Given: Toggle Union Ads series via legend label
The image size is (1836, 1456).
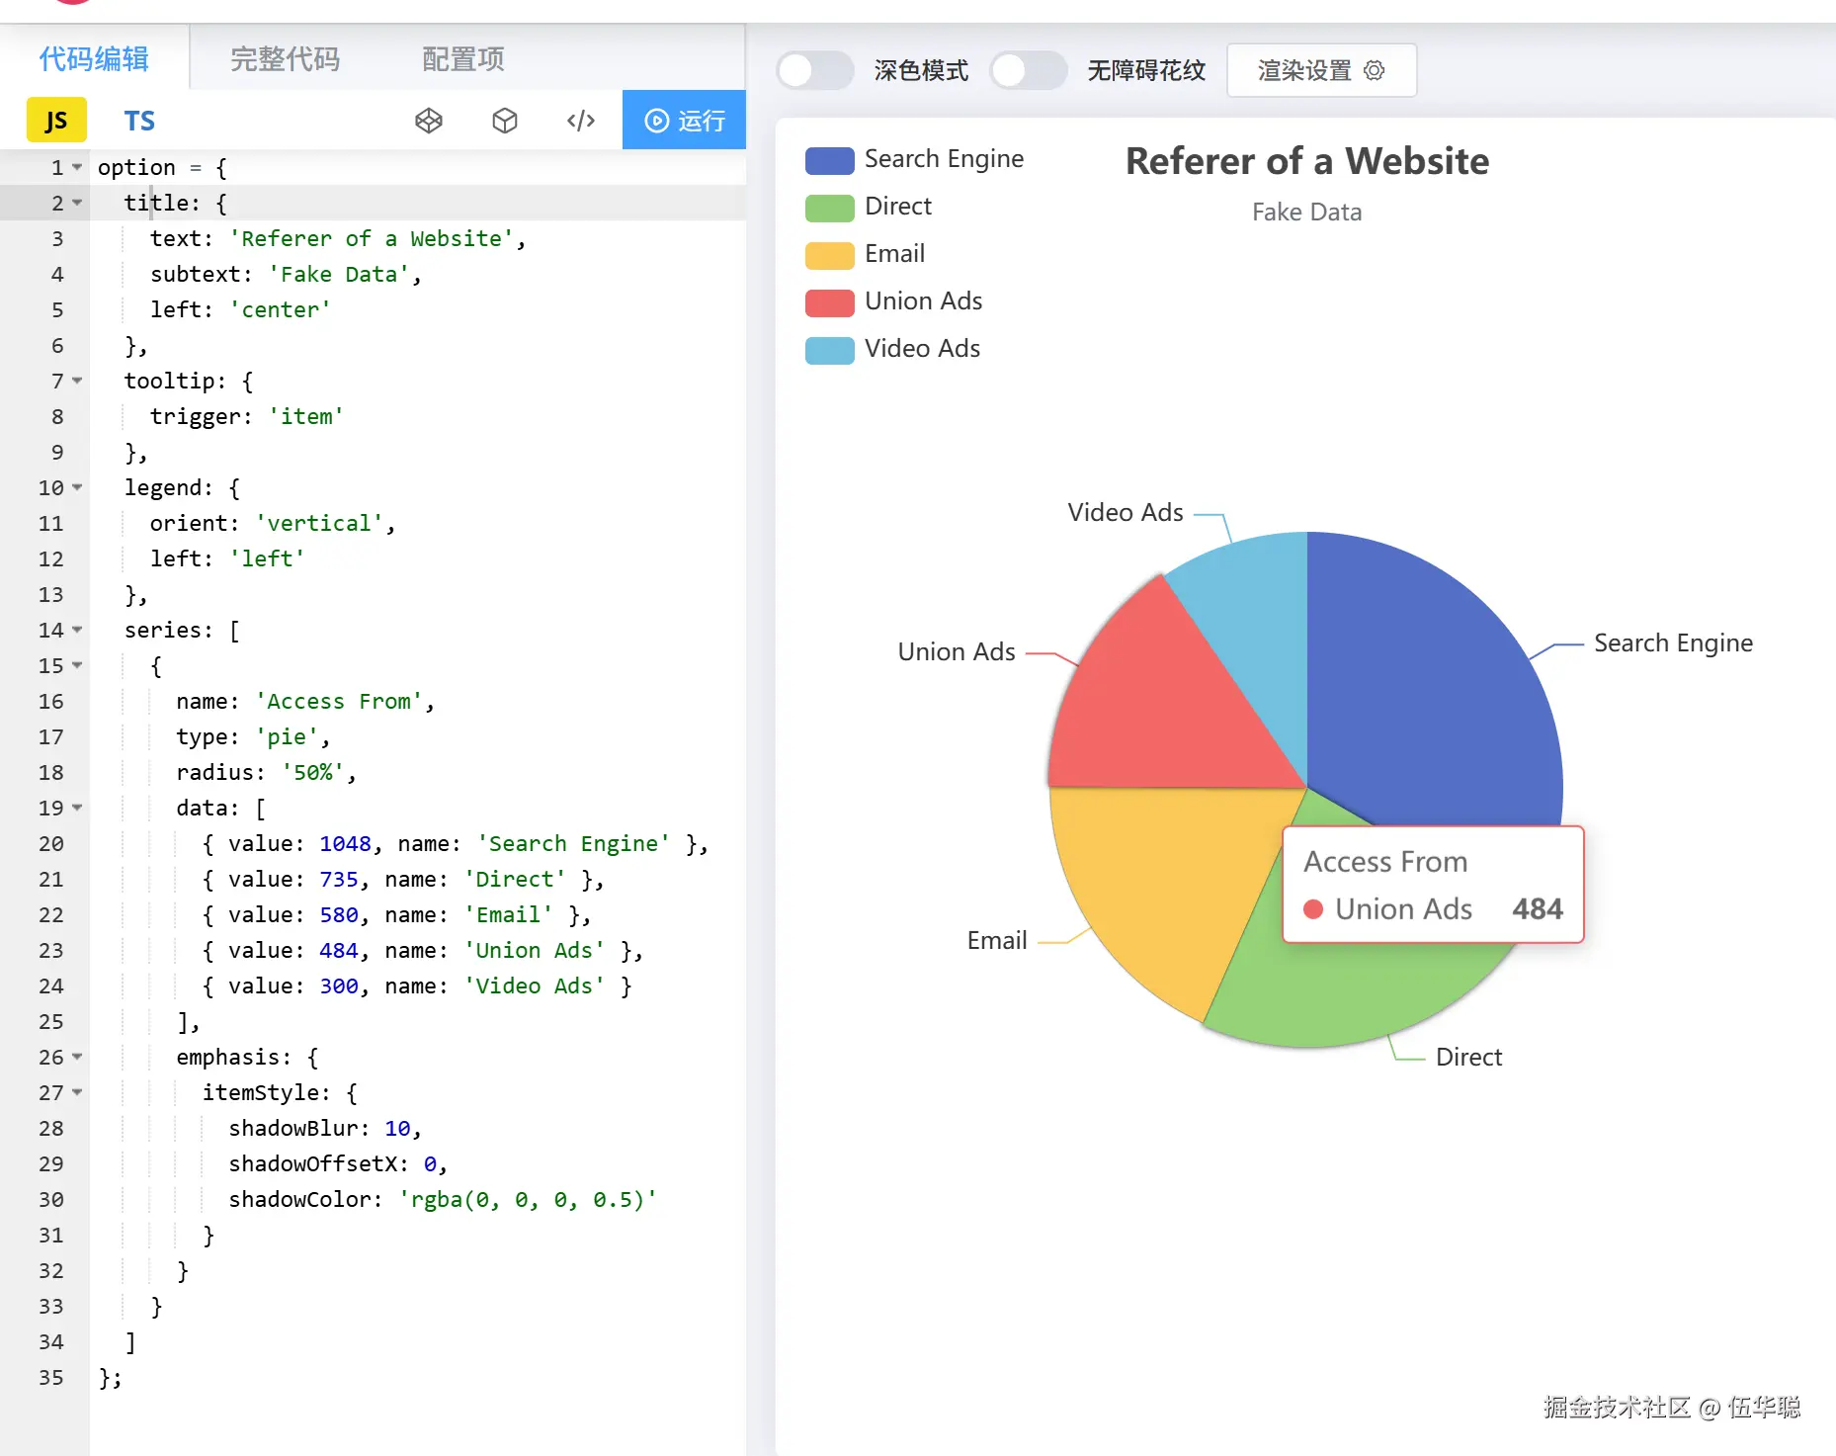Looking at the screenshot, I should (x=923, y=301).
